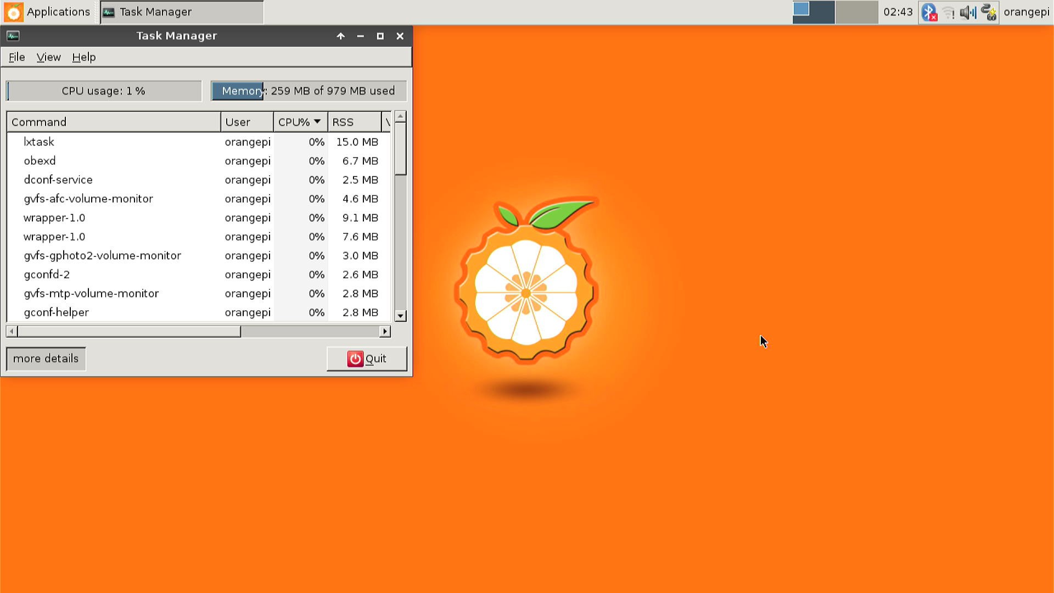Image resolution: width=1054 pixels, height=593 pixels.
Task: Open the Help menu
Action: 84,57
